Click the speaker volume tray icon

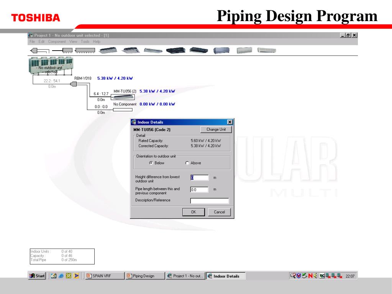click(x=315, y=276)
